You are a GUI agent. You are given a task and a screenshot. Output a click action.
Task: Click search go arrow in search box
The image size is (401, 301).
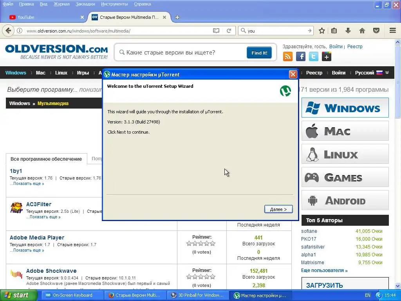point(310,31)
